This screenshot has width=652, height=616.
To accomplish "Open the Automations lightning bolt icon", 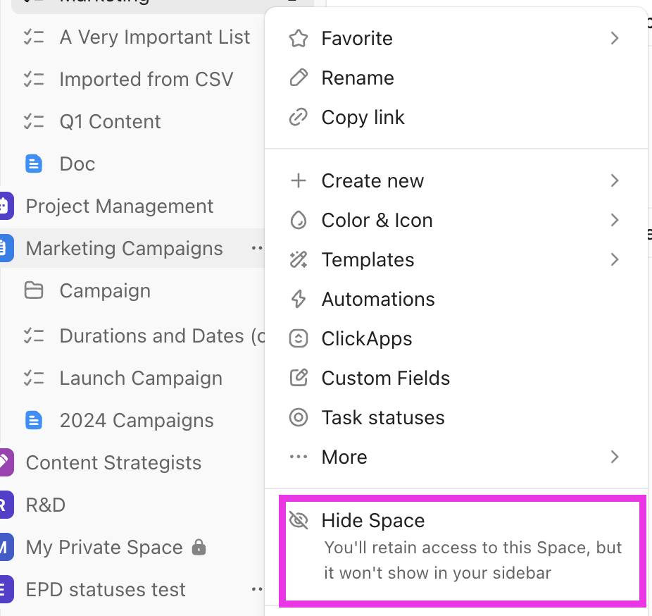I will [299, 299].
